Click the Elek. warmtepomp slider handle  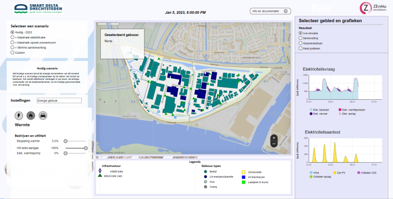(65, 153)
